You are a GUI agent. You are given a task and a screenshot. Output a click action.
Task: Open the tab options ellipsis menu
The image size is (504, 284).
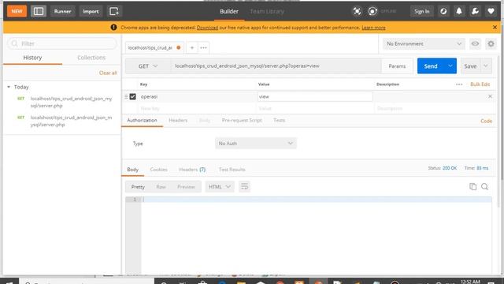pyautogui.click(x=203, y=47)
